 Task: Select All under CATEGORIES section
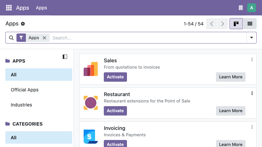click(39, 138)
